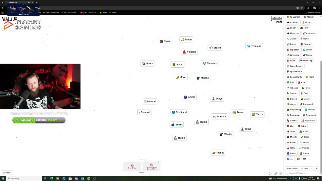Choose Captain in the sidebar list
Image resolution: width=322 pixels, height=181 pixels.
pos(294,17)
